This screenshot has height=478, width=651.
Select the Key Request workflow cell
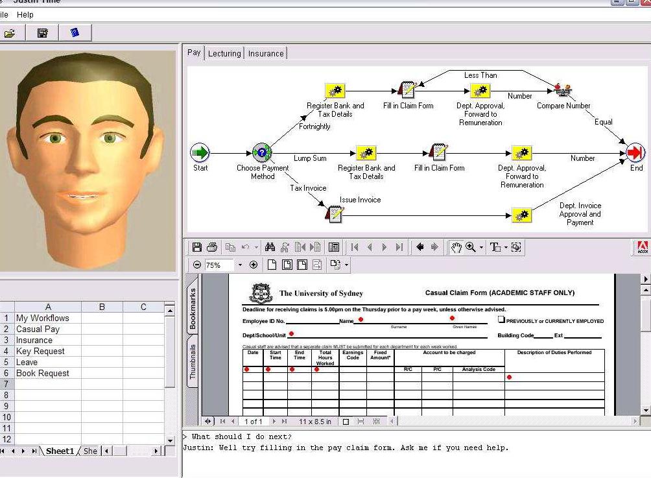click(48, 351)
